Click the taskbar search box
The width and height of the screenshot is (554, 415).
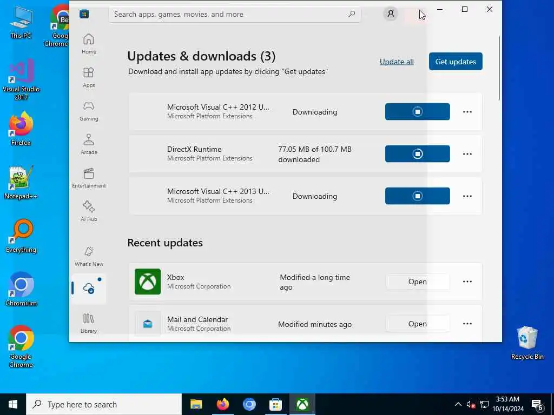pos(104,404)
